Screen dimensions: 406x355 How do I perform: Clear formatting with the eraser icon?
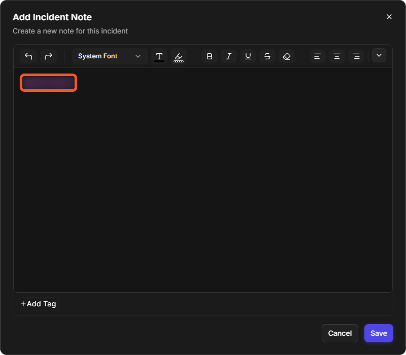pos(287,56)
